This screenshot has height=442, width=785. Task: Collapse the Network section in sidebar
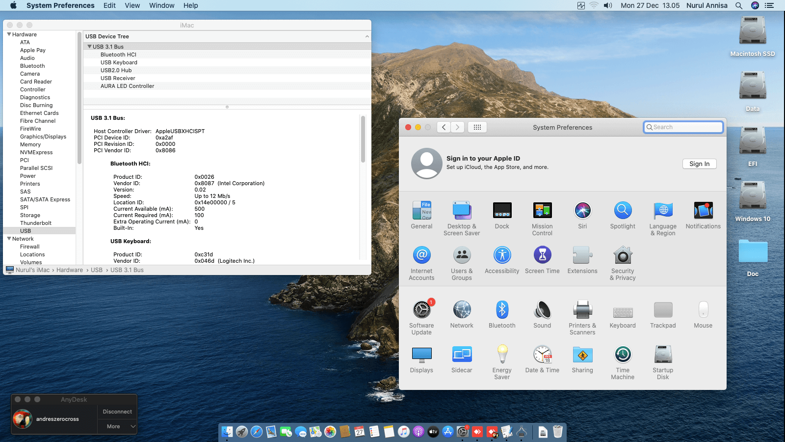tap(9, 239)
